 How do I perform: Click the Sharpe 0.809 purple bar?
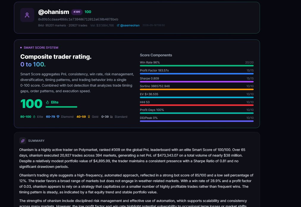point(197,82)
